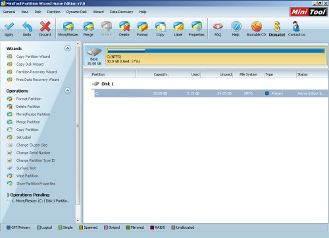The width and height of the screenshot is (329, 238).
Task: Choose the Delete toolbar icon
Action: click(124, 29)
